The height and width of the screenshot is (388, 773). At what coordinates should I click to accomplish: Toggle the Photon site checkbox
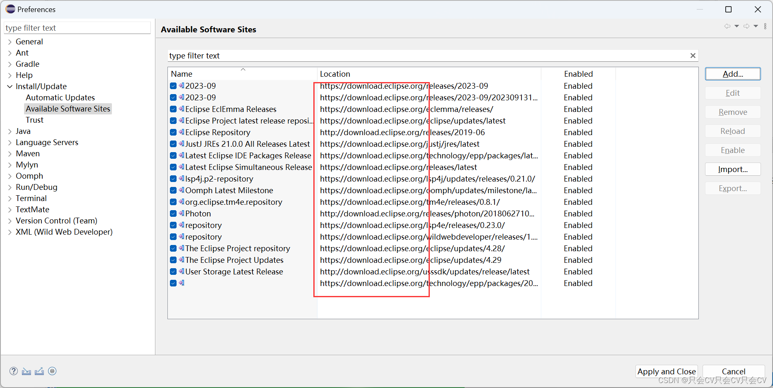click(x=173, y=213)
